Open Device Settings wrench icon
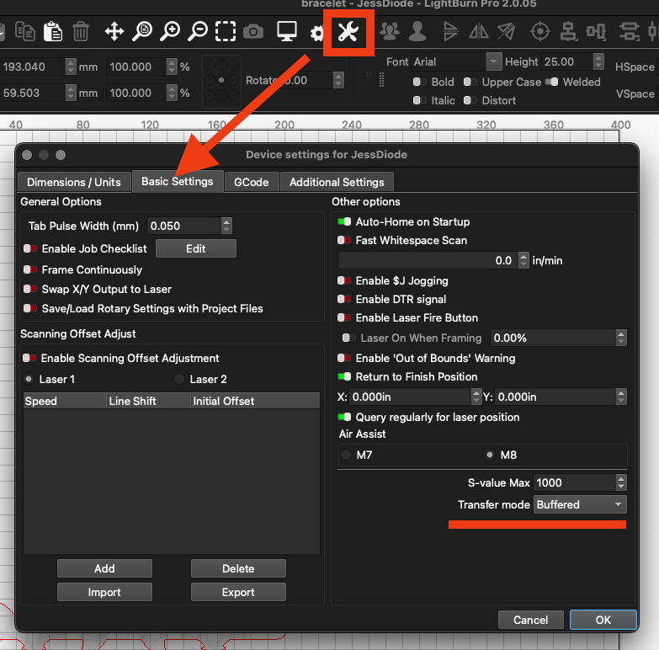The width and height of the screenshot is (659, 650). point(348,33)
